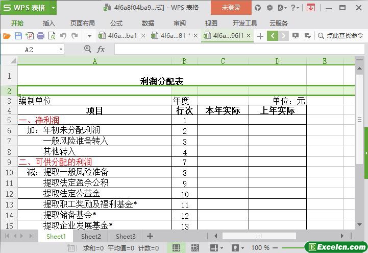Print the sheet using printer icon
The width and height of the screenshot is (368, 253).
coord(41,36)
